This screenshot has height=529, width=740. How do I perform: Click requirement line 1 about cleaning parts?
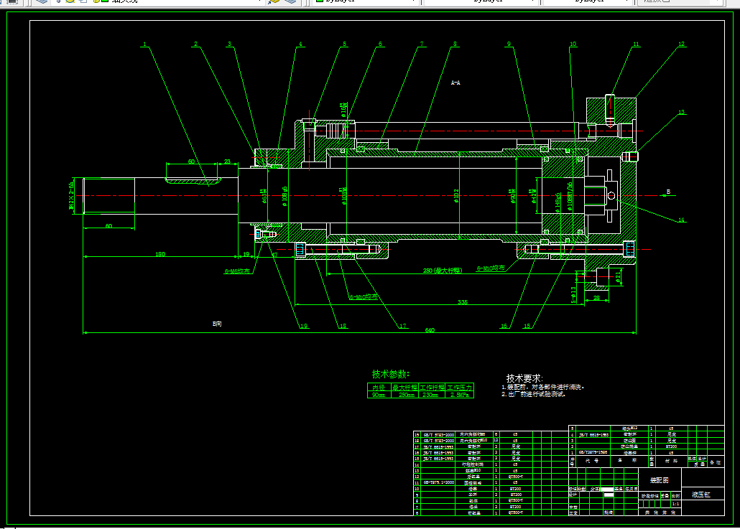click(542, 387)
